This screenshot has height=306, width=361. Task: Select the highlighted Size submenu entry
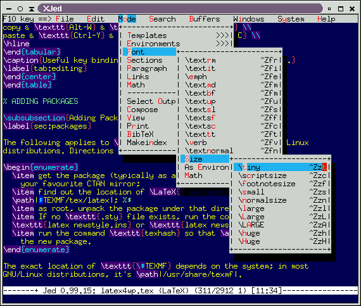point(205,159)
